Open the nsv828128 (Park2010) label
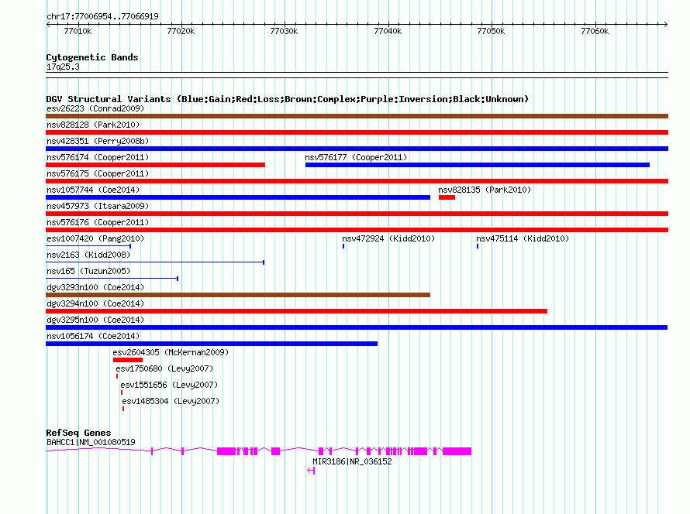 coord(93,125)
